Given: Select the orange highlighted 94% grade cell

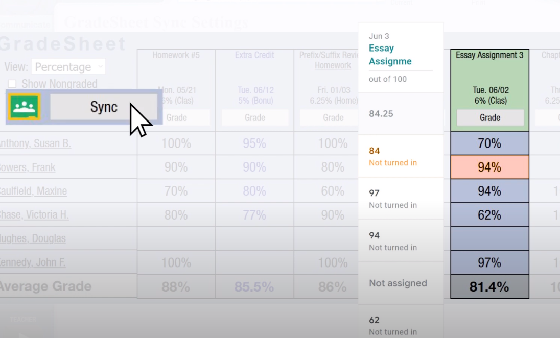Looking at the screenshot, I should pyautogui.click(x=489, y=167).
